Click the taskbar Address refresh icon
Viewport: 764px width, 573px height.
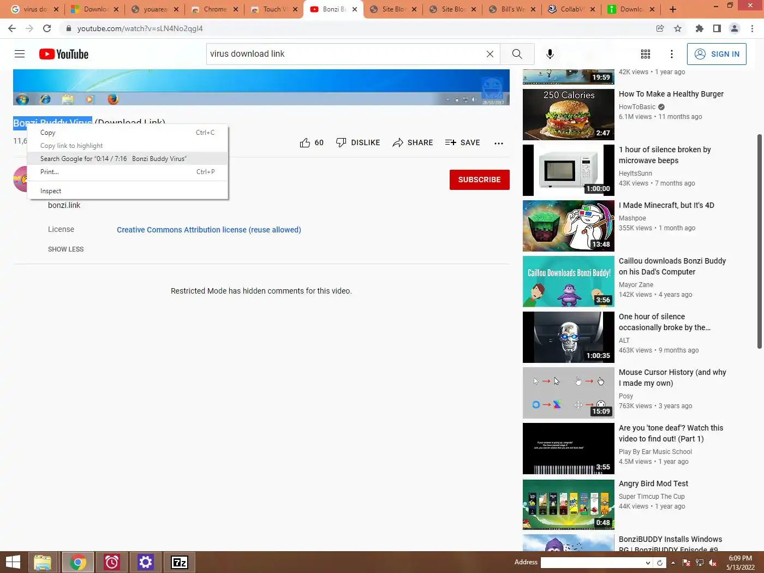(x=660, y=563)
